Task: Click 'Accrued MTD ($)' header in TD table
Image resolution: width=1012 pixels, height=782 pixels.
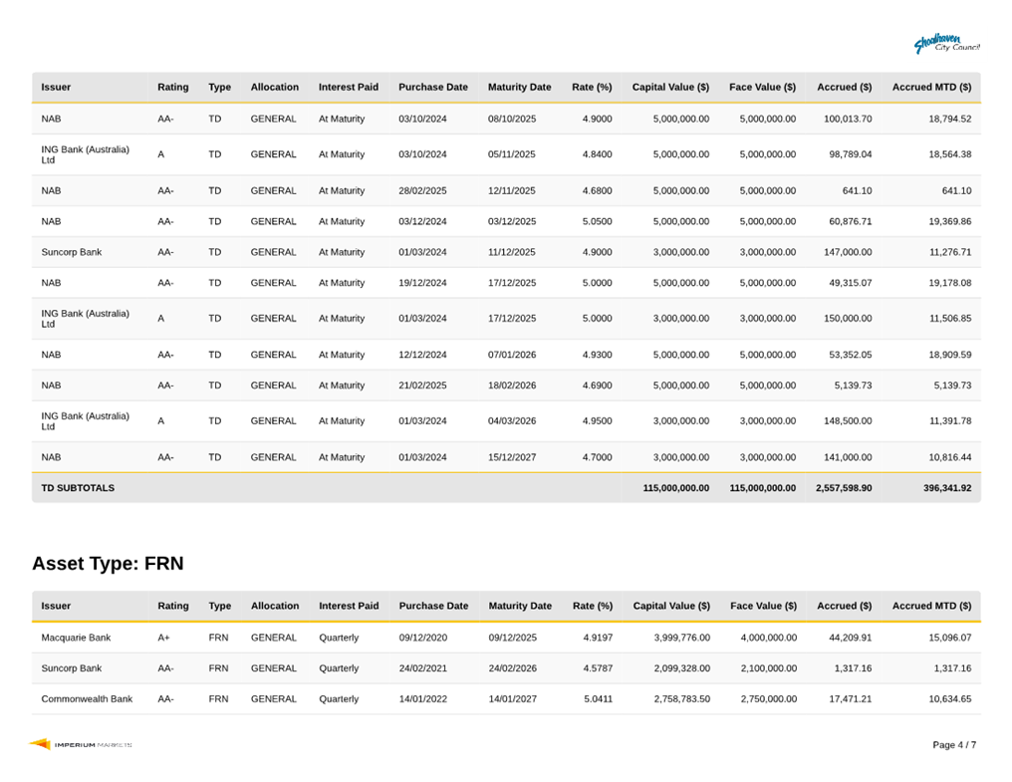Action: 931,88
